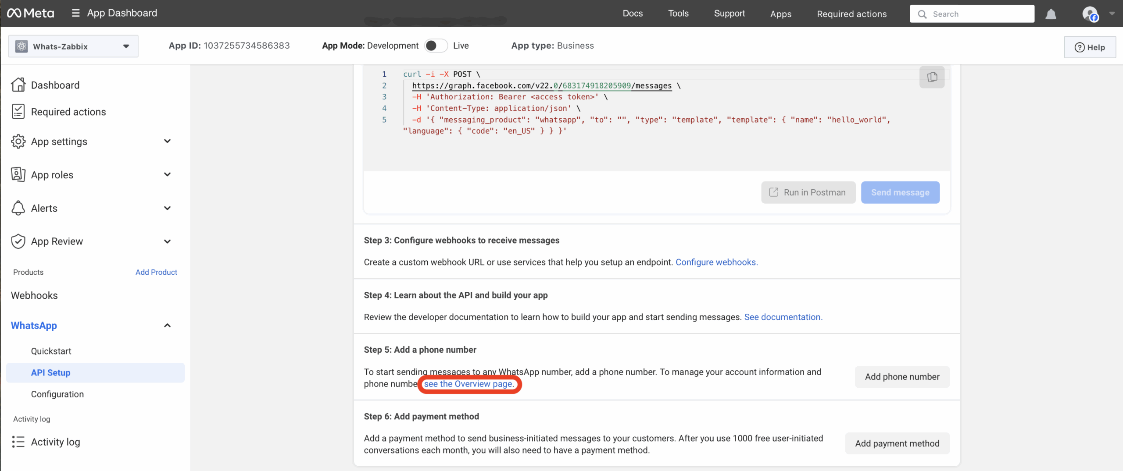Click the Meta logo
The image size is (1123, 471).
coord(30,13)
